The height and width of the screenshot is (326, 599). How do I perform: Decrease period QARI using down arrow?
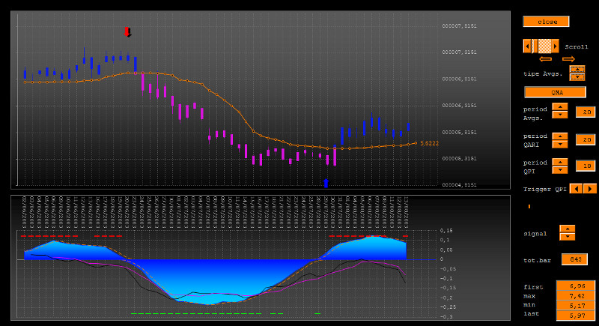tap(559, 143)
